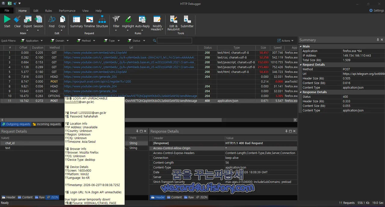Select the chat_id parameter row
Screen dimensions: 385x207
click(74, 143)
